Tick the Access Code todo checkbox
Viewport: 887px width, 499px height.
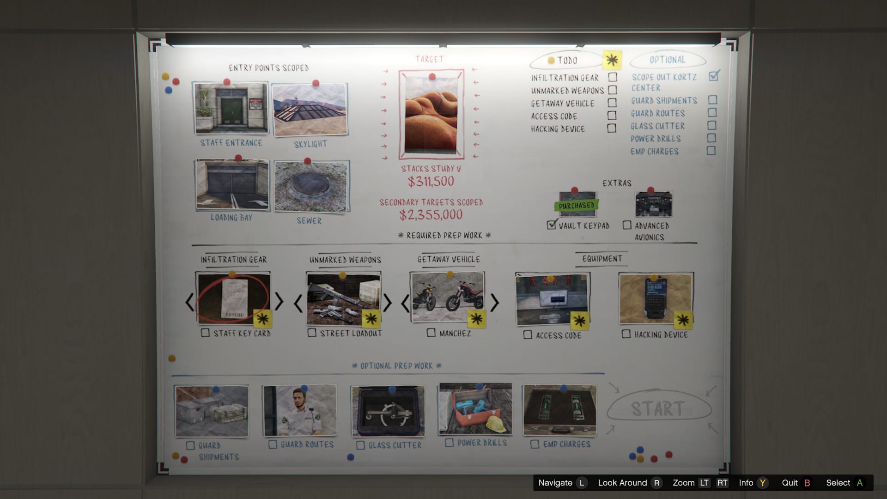click(x=612, y=116)
